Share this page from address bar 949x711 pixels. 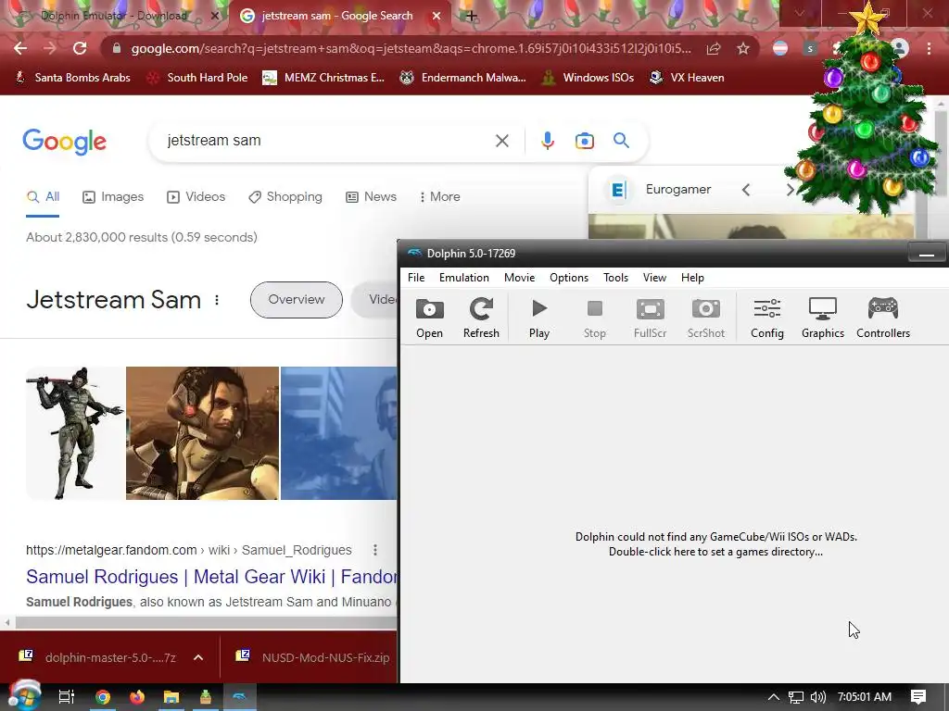pos(714,48)
